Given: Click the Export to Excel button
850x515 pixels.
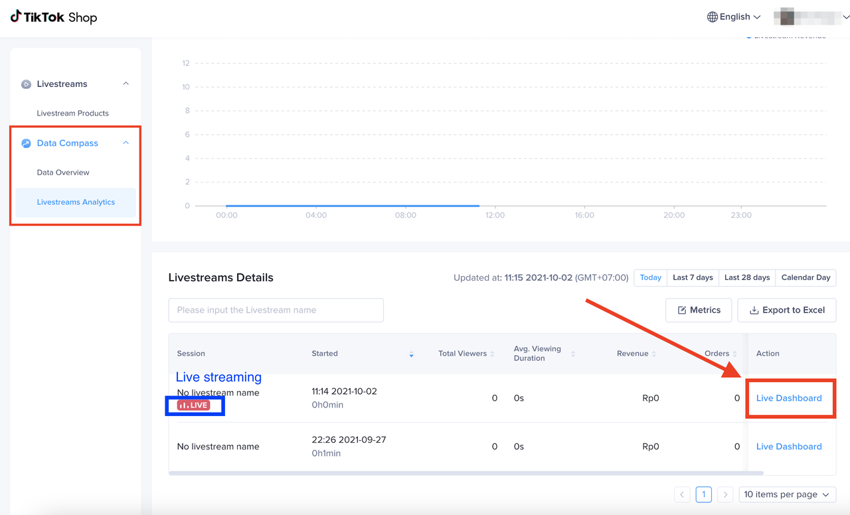Looking at the screenshot, I should pyautogui.click(x=787, y=310).
